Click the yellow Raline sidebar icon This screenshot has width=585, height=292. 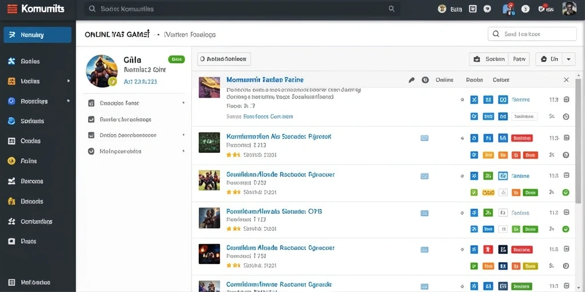[x=11, y=161]
